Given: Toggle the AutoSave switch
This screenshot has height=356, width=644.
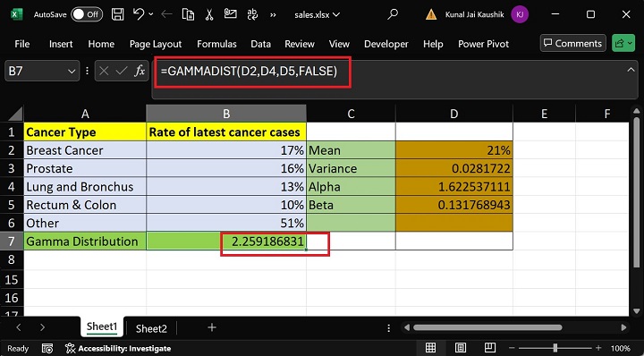Looking at the screenshot, I should 87,15.
